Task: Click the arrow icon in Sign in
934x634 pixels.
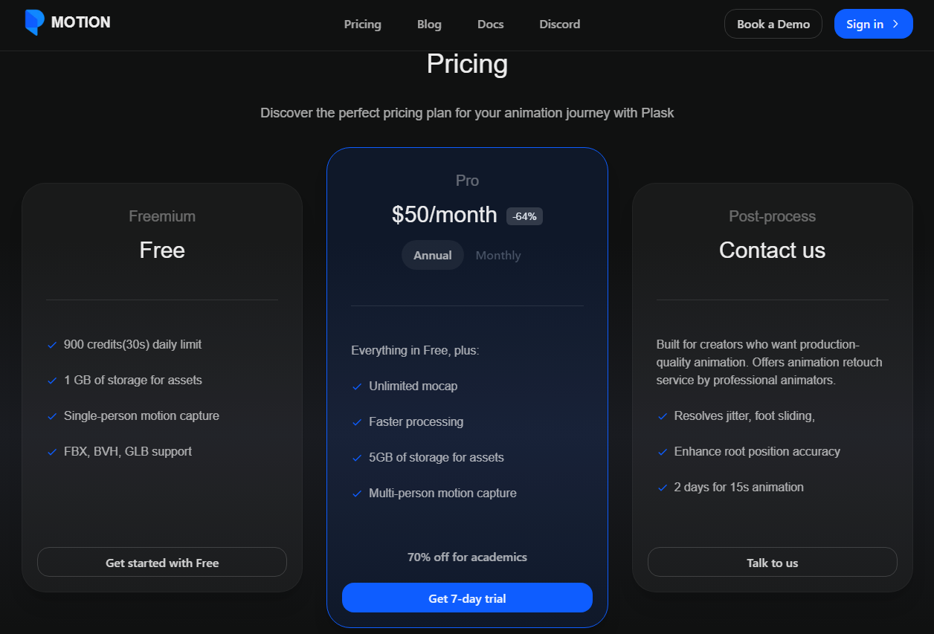Action: pyautogui.click(x=896, y=24)
